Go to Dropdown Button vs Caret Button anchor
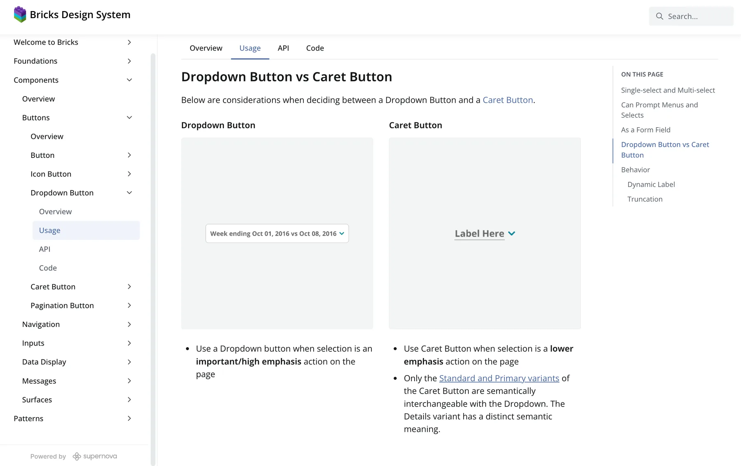The height and width of the screenshot is (466, 741). 665,150
